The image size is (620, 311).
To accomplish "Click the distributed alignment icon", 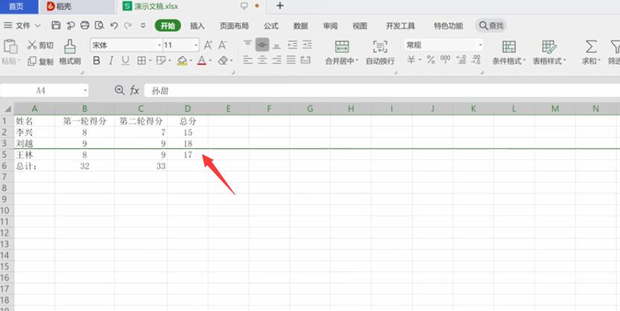I will click(x=306, y=60).
